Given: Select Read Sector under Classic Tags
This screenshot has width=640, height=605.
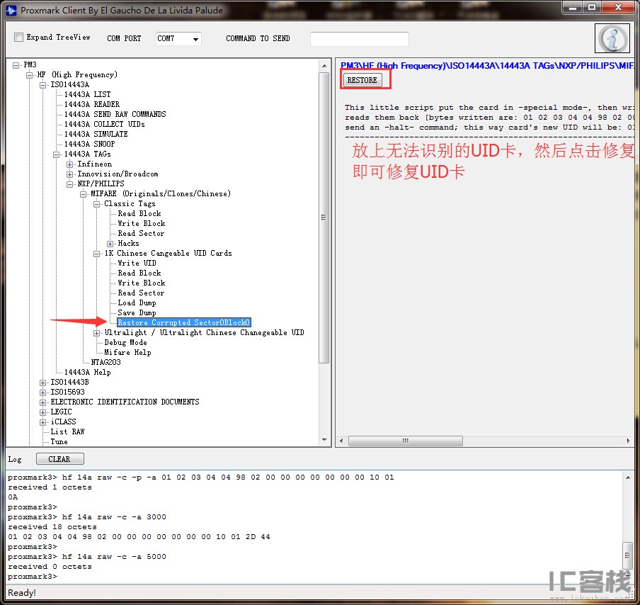Looking at the screenshot, I should (141, 233).
